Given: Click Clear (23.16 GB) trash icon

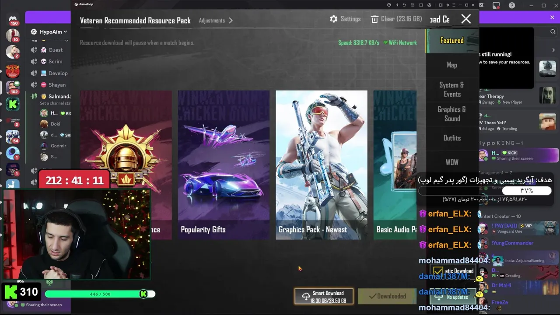Looking at the screenshot, I should [374, 19].
